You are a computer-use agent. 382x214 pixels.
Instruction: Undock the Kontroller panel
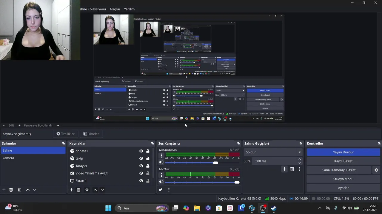coord(379,143)
